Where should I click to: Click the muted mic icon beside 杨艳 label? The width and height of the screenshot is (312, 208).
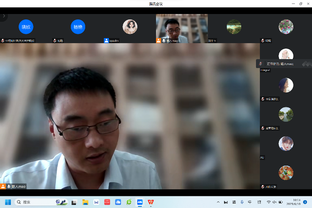(x=55, y=40)
